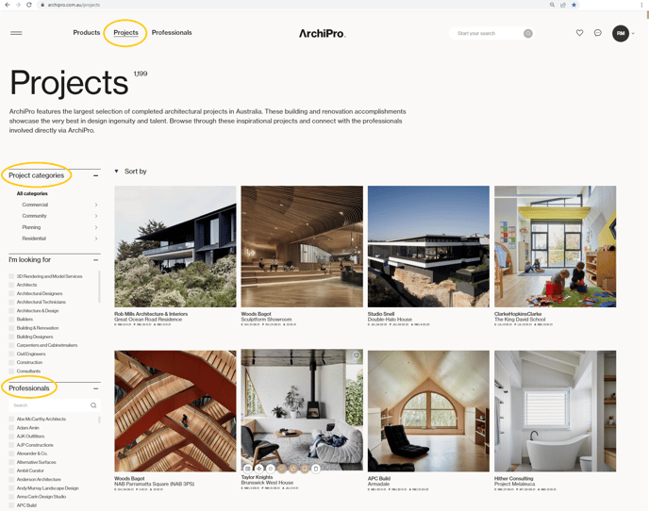
Task: Click the zoom magnifier icon in the address bar
Action: click(x=552, y=5)
